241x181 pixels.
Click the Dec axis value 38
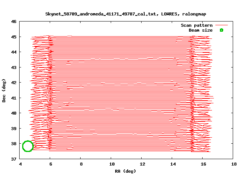coord(14,144)
